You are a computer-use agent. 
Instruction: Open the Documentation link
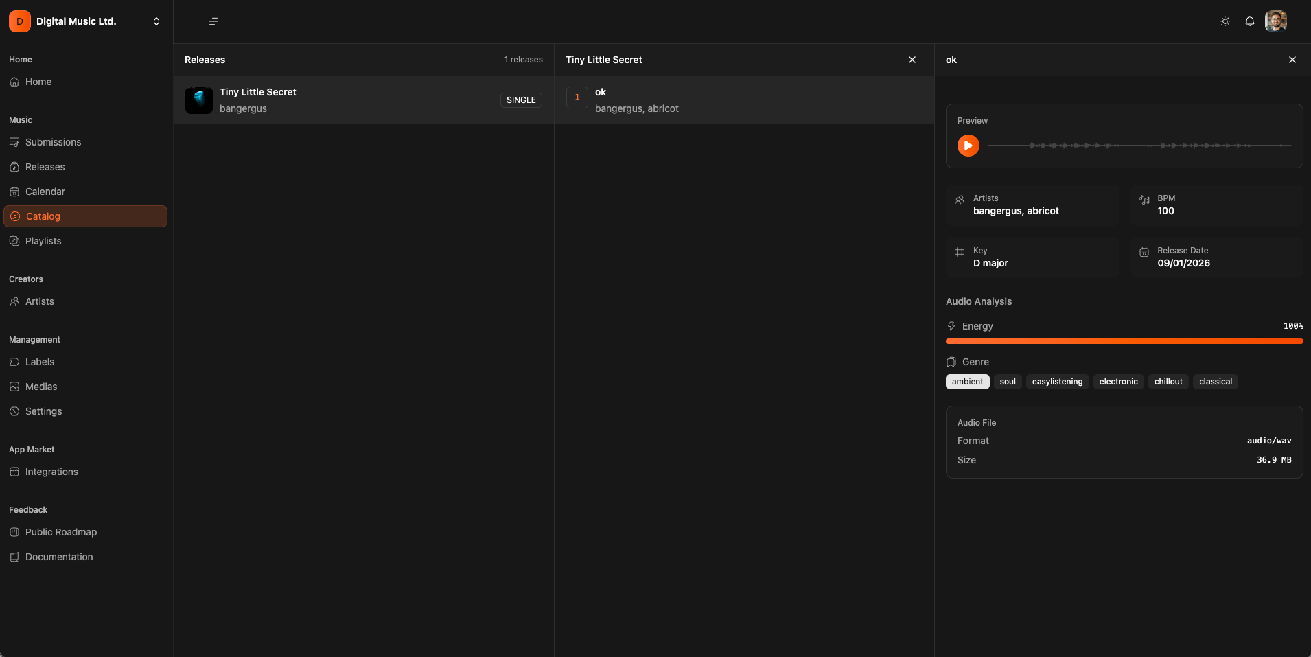pos(85,557)
